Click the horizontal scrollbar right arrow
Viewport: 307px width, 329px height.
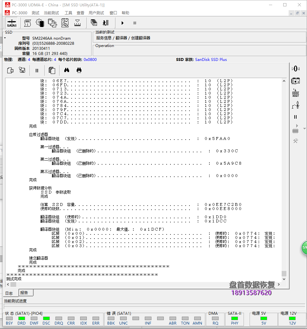[279, 285]
